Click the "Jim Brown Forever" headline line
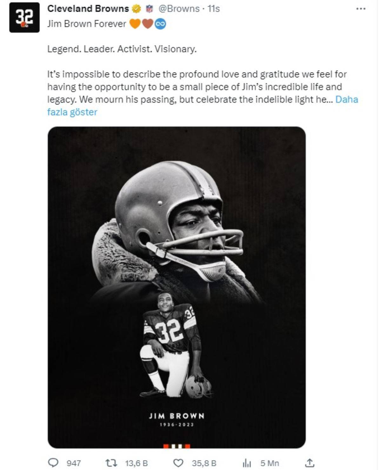The width and height of the screenshot is (381, 470). point(87,24)
